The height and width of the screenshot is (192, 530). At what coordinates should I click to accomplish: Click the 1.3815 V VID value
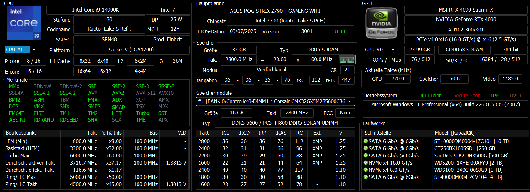click(x=176, y=163)
